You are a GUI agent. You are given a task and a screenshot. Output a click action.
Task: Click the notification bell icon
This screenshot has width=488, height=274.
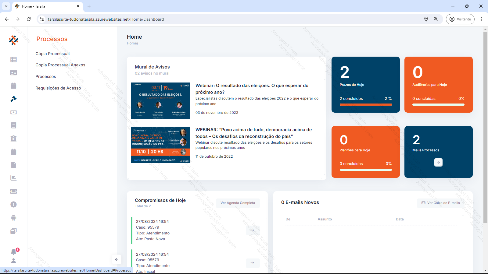click(13, 252)
